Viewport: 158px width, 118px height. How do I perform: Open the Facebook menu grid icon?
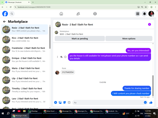coord(138,14)
